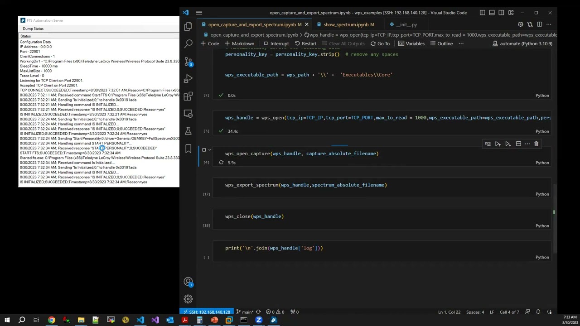Viewport: 580px width, 326px height.
Task: Toggle panel layout icon in title bar
Action: (492, 13)
